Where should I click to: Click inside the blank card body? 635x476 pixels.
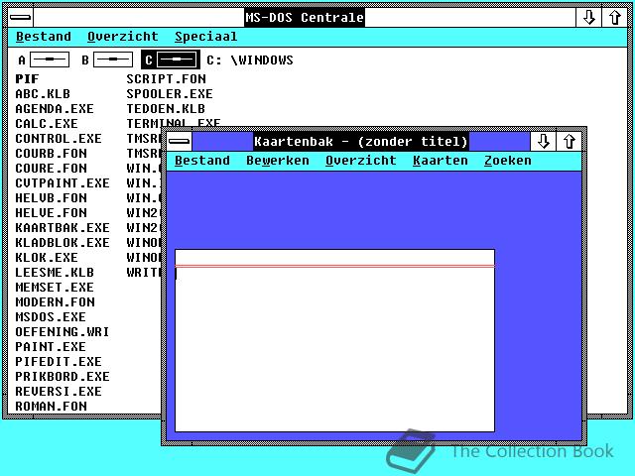point(335,349)
